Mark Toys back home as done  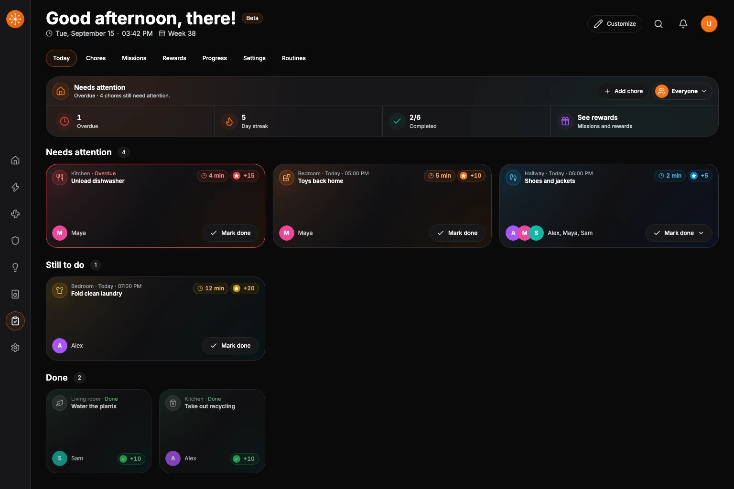pyautogui.click(x=457, y=233)
